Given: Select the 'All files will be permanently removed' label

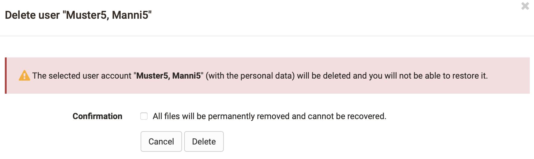Looking at the screenshot, I should (269, 116).
